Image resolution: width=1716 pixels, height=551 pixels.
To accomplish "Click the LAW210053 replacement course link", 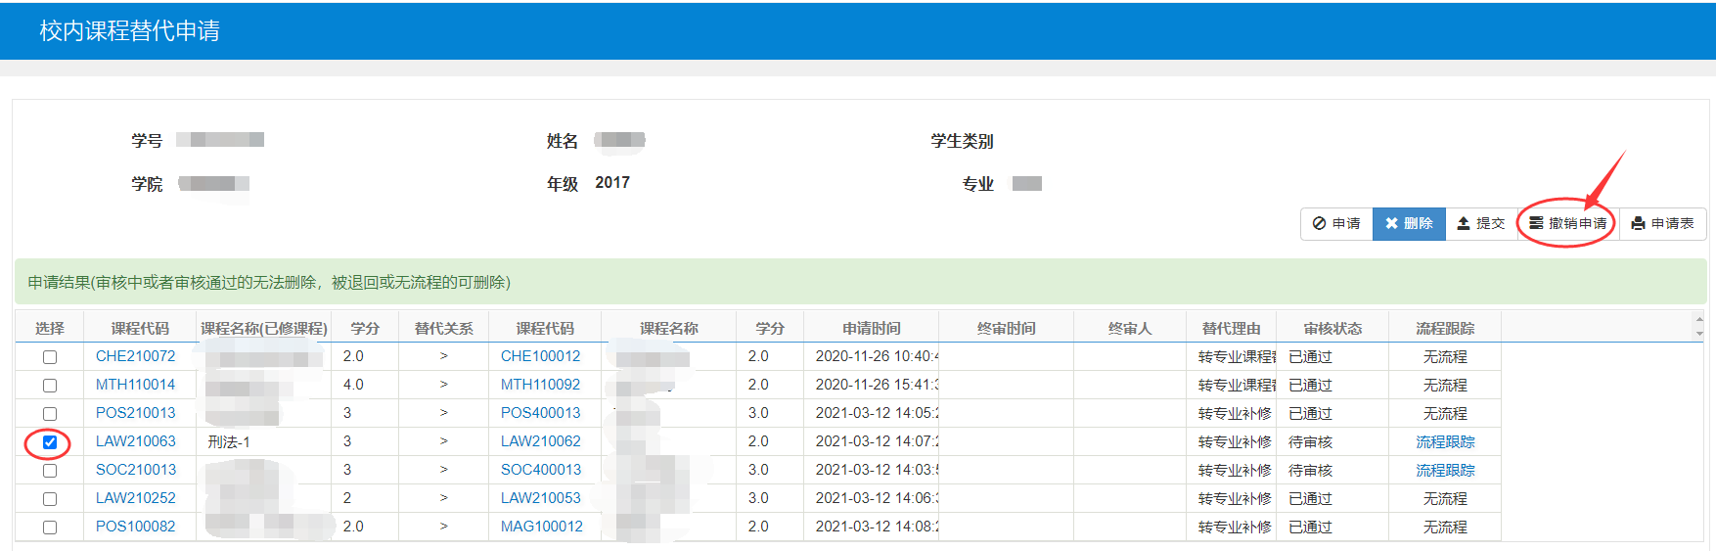I will [540, 498].
